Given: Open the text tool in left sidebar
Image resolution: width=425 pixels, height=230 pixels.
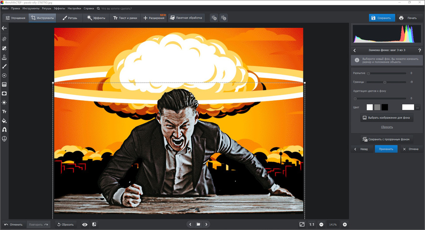Looking at the screenshot, I should [x=4, y=111].
